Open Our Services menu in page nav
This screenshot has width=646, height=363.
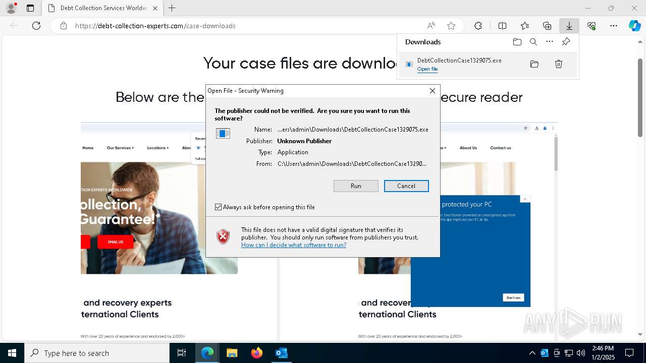click(120, 148)
